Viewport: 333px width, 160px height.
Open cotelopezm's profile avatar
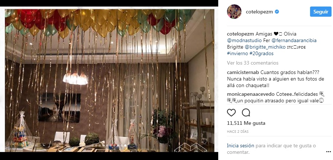(234, 12)
